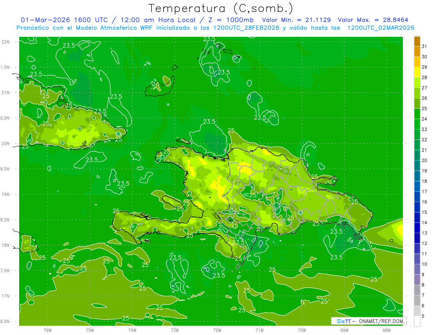Click the 68W longitude axis label
This screenshot has width=434, height=335.
coord(387,330)
